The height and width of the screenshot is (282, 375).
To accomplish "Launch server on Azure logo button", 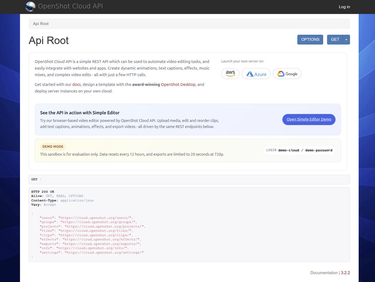I will 256,74.
